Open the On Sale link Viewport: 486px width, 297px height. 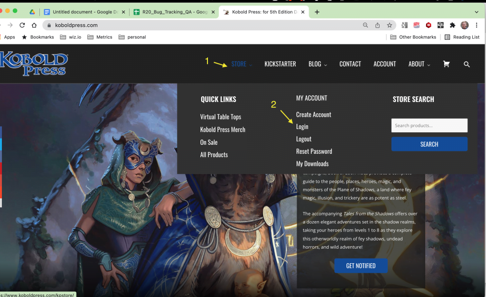209,142
